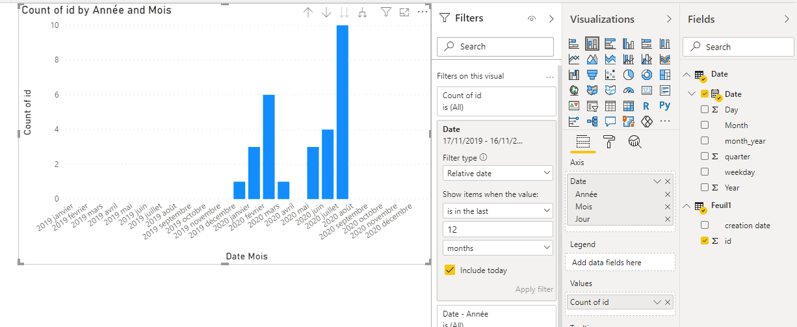Image resolution: width=797 pixels, height=327 pixels.
Task: Open Focus mode for the chart
Action: pos(404,12)
